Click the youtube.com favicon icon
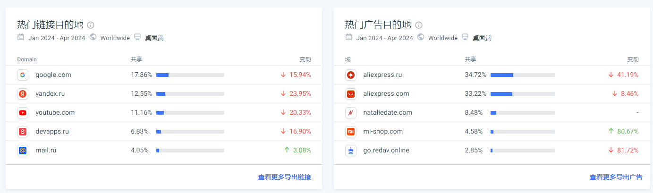The image size is (653, 193). point(23,113)
